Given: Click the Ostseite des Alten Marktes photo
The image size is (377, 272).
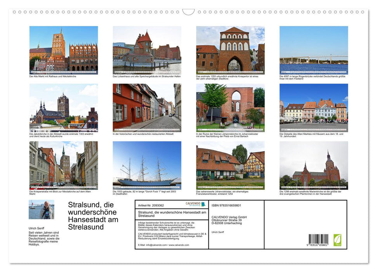Looking at the screenshot, I should pyautogui.click(x=314, y=108).
